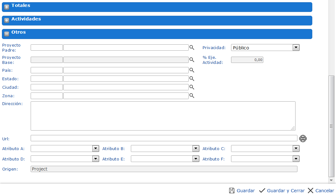The image size is (336, 196).
Task: Click Guardar y Cerrar
Action: [282, 191]
